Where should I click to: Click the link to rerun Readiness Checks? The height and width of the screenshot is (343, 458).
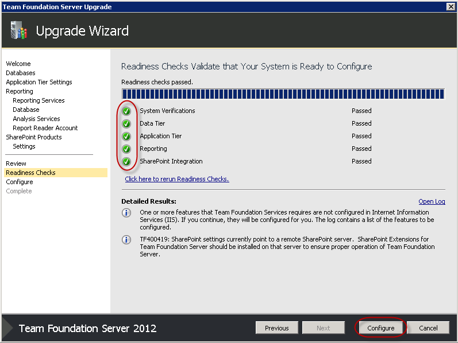(x=177, y=179)
